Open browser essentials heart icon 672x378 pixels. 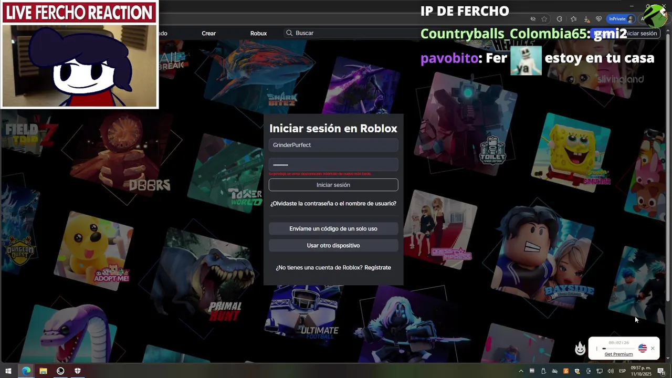pos(598,19)
